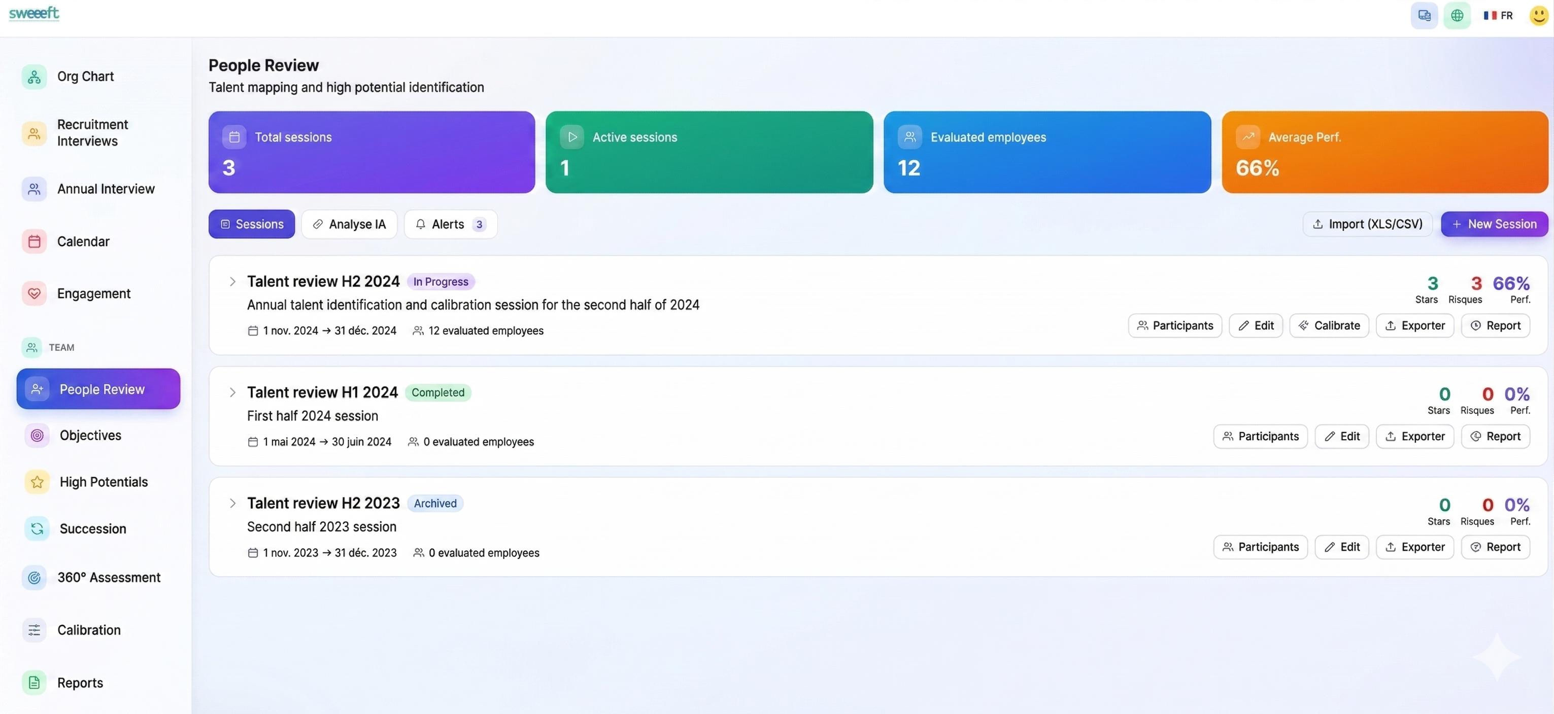Expand Talent review H2 2024 session
Screen dimensions: 1554x714
point(233,281)
